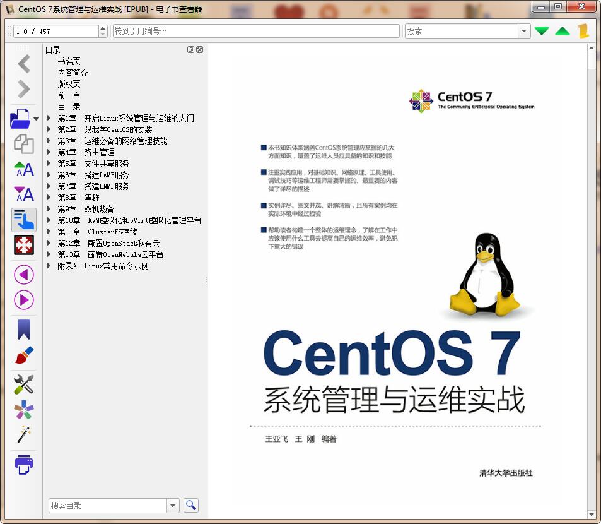Expand 第2章 跟我学CentOS的安装
Image resolution: width=601 pixels, height=524 pixels.
pos(49,129)
